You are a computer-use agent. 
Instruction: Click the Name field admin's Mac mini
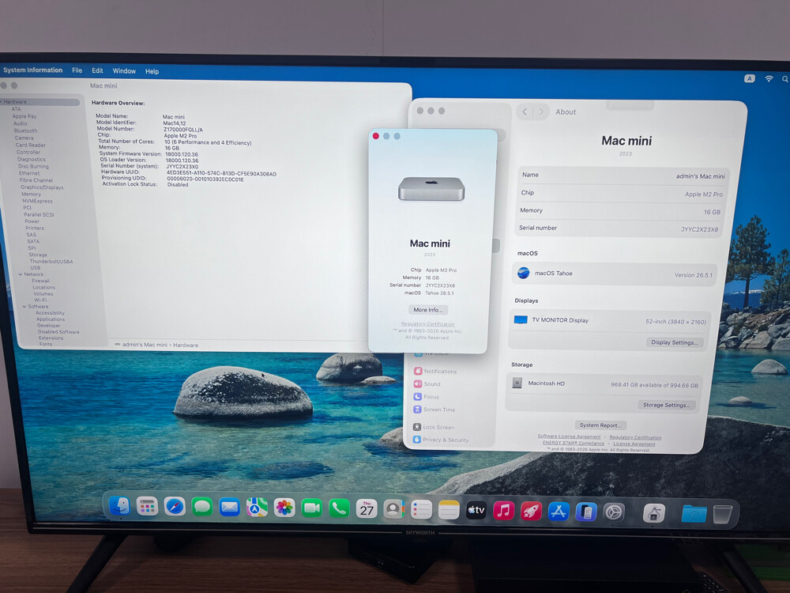(624, 176)
